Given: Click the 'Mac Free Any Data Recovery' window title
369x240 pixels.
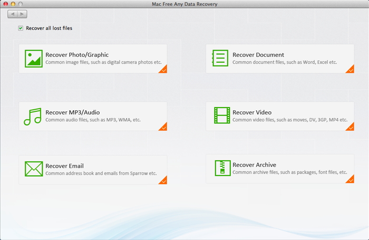Looking at the screenshot, I should 184,4.
